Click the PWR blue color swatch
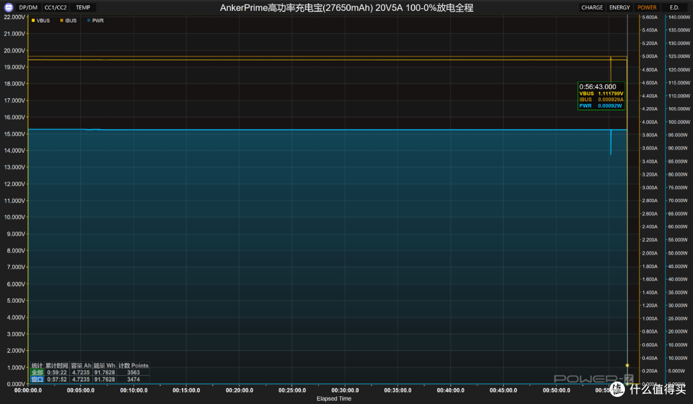The image size is (693, 404). pos(89,21)
